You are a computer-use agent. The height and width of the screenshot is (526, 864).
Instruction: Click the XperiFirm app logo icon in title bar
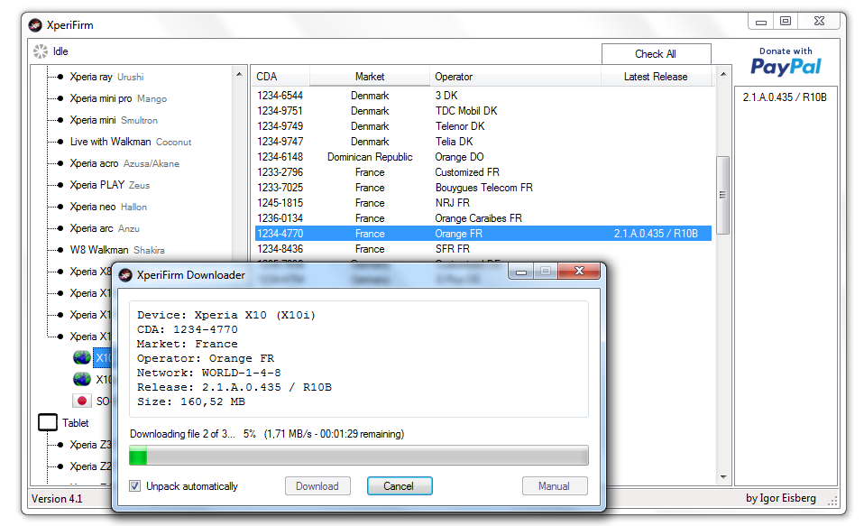click(x=35, y=25)
